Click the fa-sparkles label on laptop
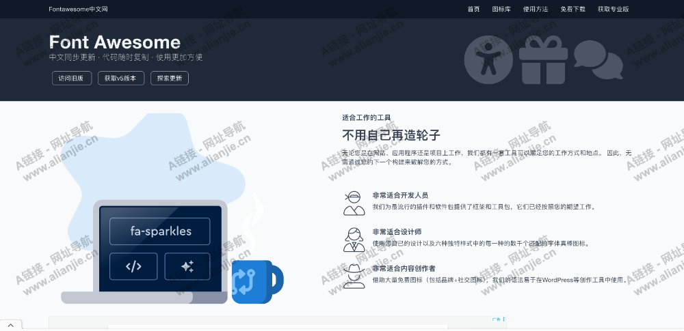This screenshot has width=684, height=331. pyautogui.click(x=160, y=231)
